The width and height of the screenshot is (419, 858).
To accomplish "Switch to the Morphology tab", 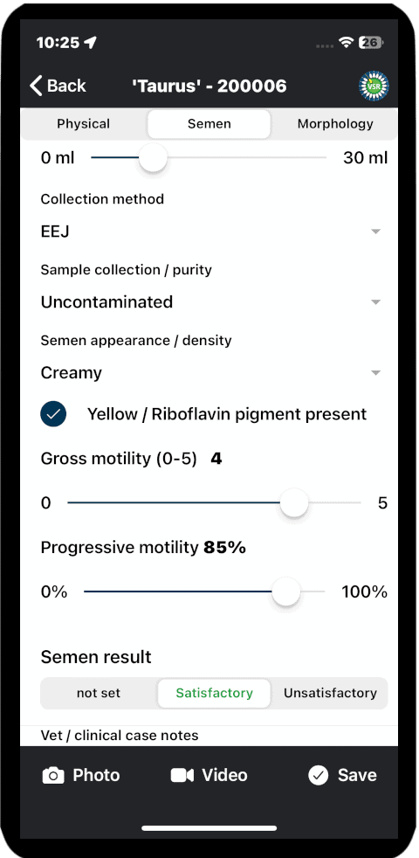I will click(335, 124).
